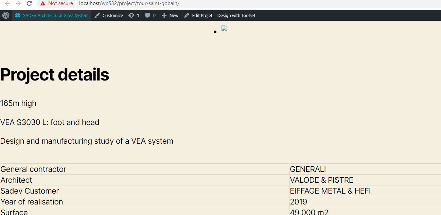The height and width of the screenshot is (215, 441).
Task: Click the Not secure warning triangle
Action: (42, 3)
